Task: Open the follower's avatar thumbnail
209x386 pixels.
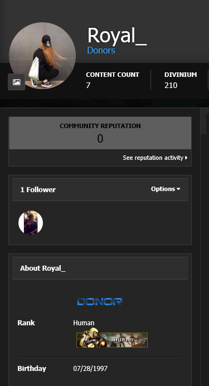Action: click(31, 223)
